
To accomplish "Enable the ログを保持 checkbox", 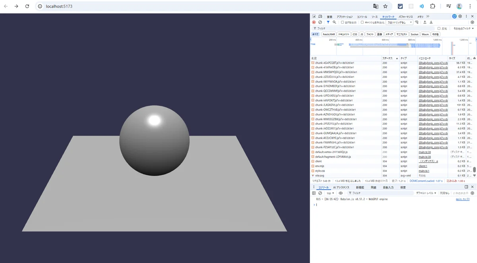I will pos(343,23).
